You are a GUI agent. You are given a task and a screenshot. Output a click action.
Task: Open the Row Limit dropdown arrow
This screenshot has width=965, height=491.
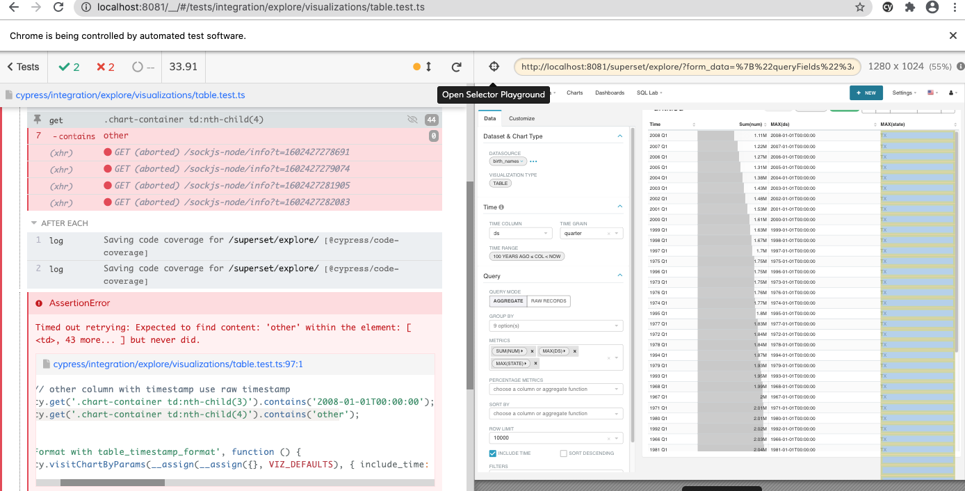click(617, 438)
